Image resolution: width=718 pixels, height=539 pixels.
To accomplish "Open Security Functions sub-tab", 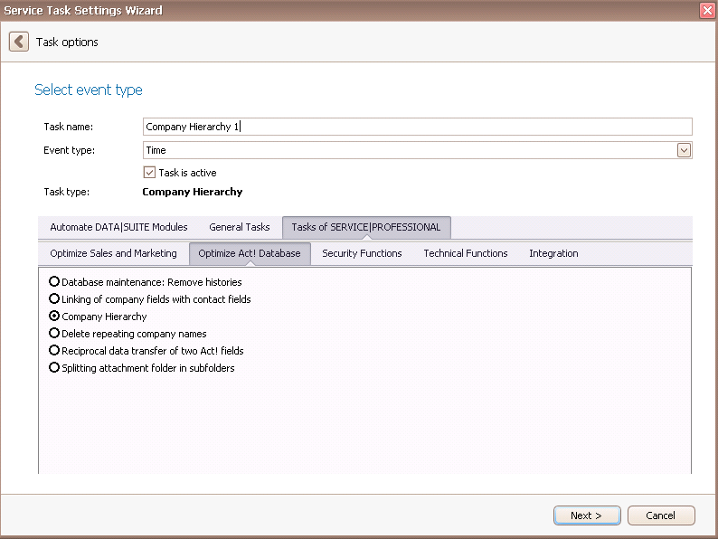I will click(x=362, y=253).
